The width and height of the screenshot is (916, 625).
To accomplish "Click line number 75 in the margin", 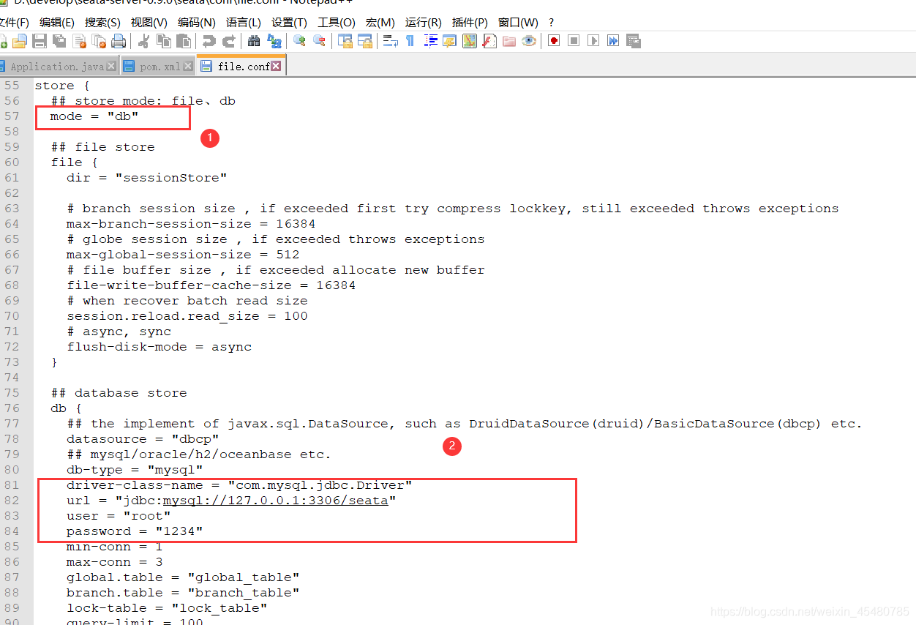I will (12, 393).
